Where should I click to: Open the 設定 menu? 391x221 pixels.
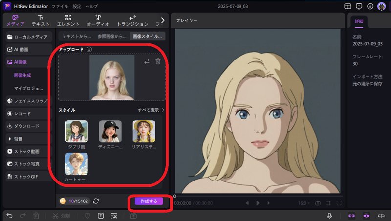point(77,6)
